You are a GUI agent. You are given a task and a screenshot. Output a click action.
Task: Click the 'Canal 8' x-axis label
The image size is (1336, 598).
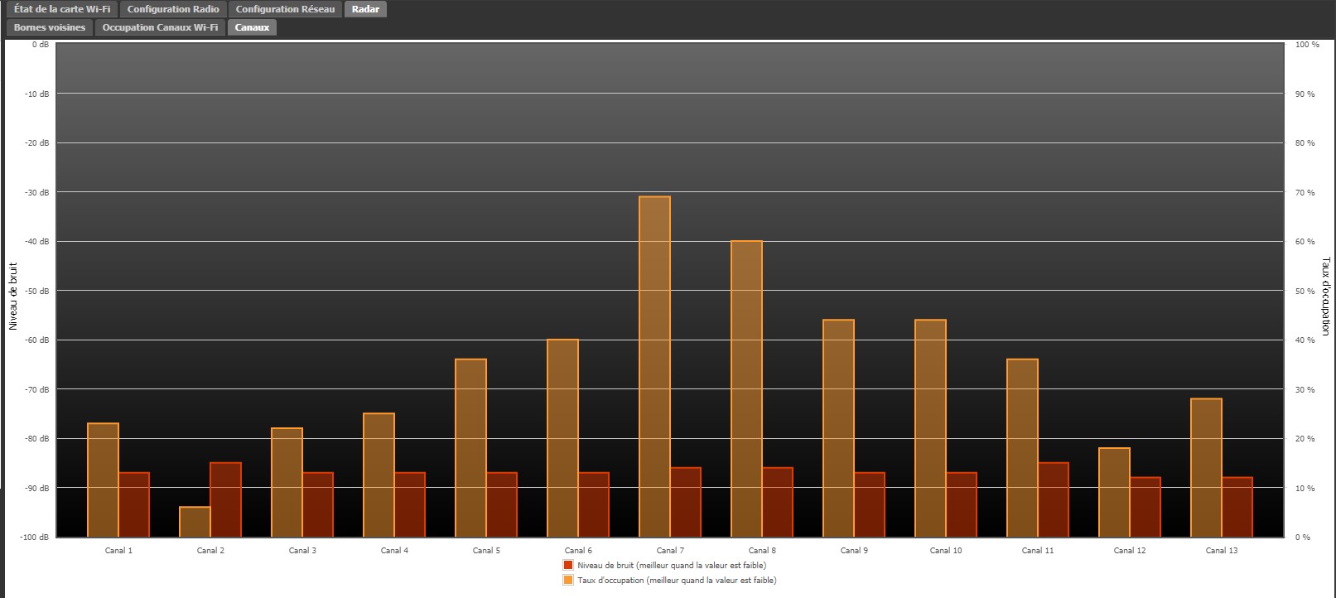(x=762, y=550)
